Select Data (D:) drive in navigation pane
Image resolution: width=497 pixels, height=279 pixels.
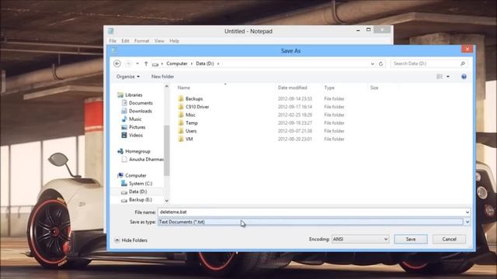click(138, 191)
